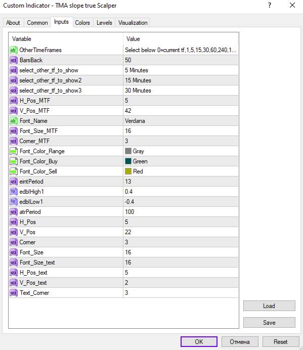Select the eintPeriod value field showing 13
Viewport: 303px width, 350px height.
181,182
